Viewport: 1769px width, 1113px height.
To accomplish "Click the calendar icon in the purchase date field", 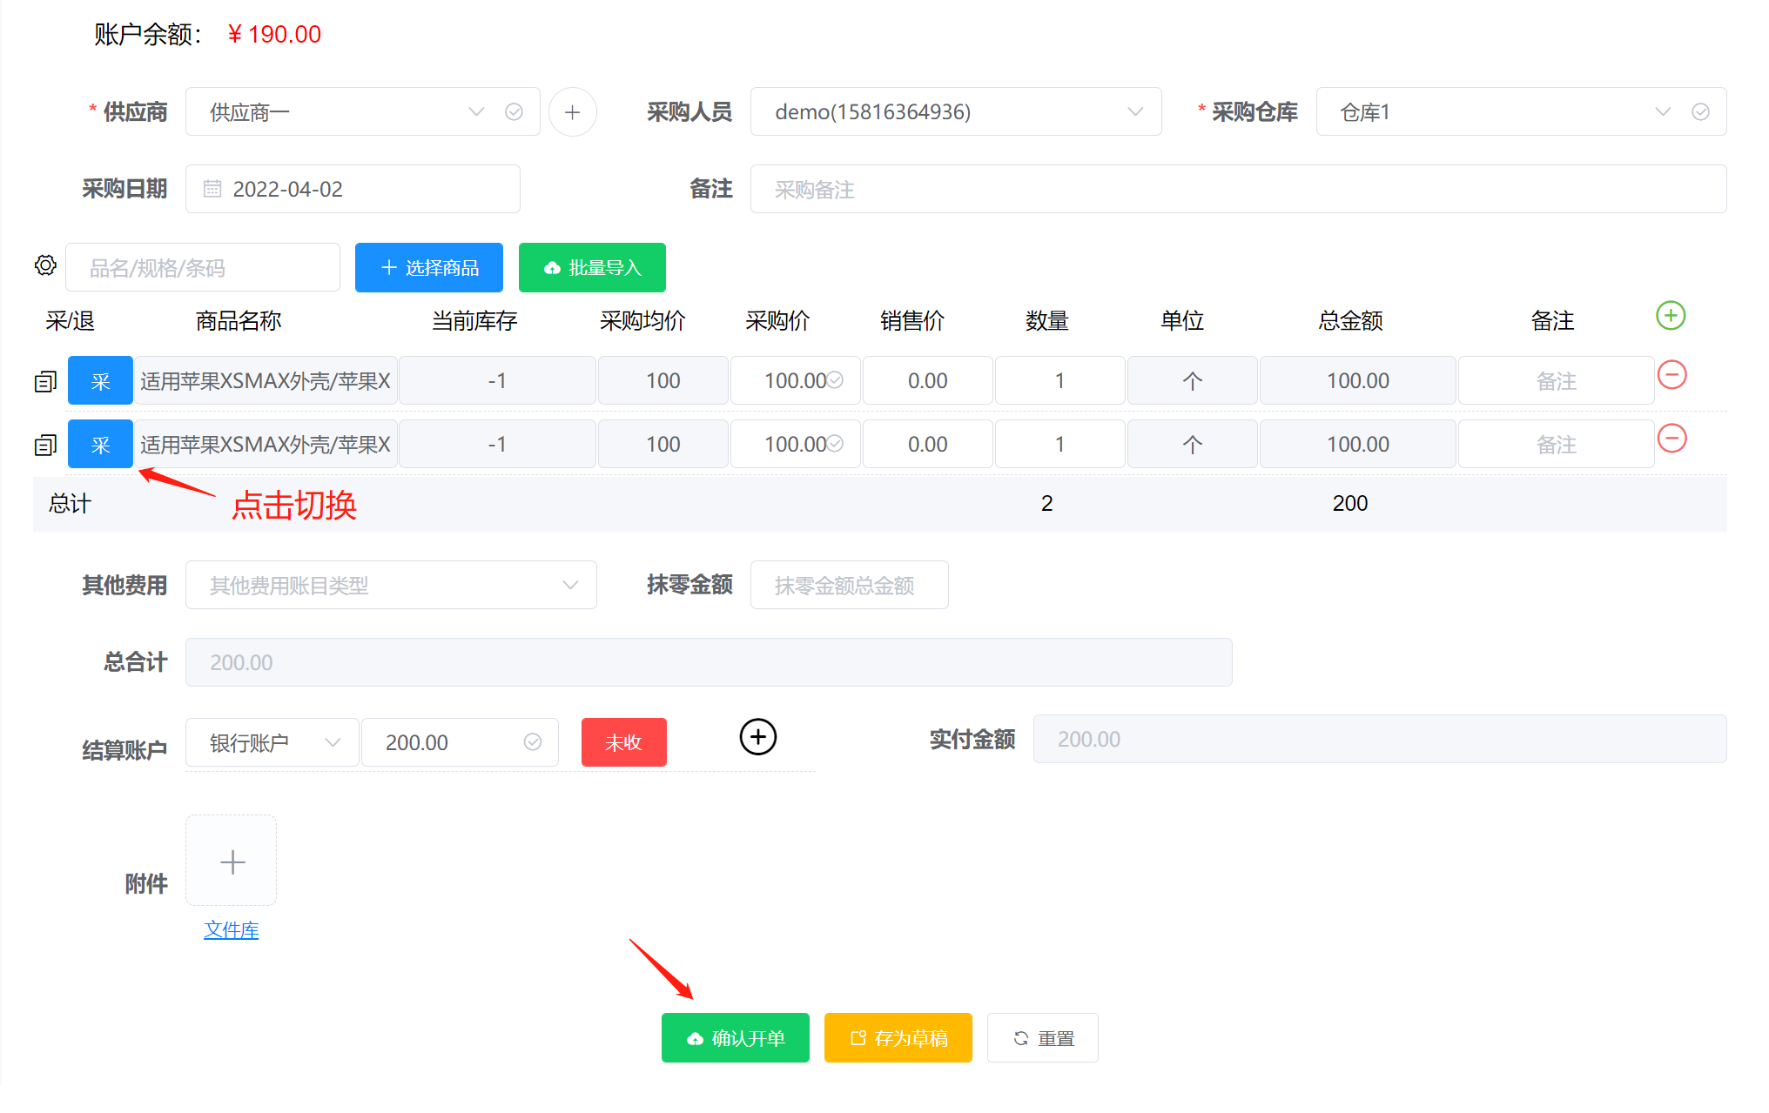I will pyautogui.click(x=212, y=189).
